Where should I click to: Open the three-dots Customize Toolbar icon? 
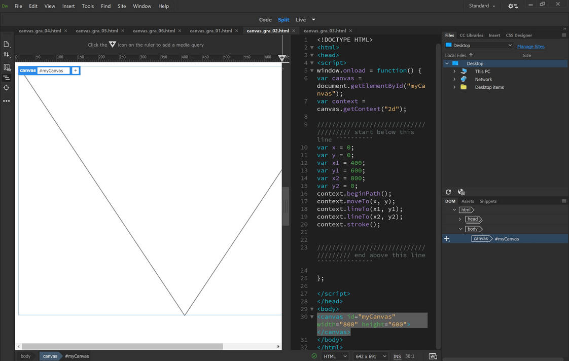[6, 101]
